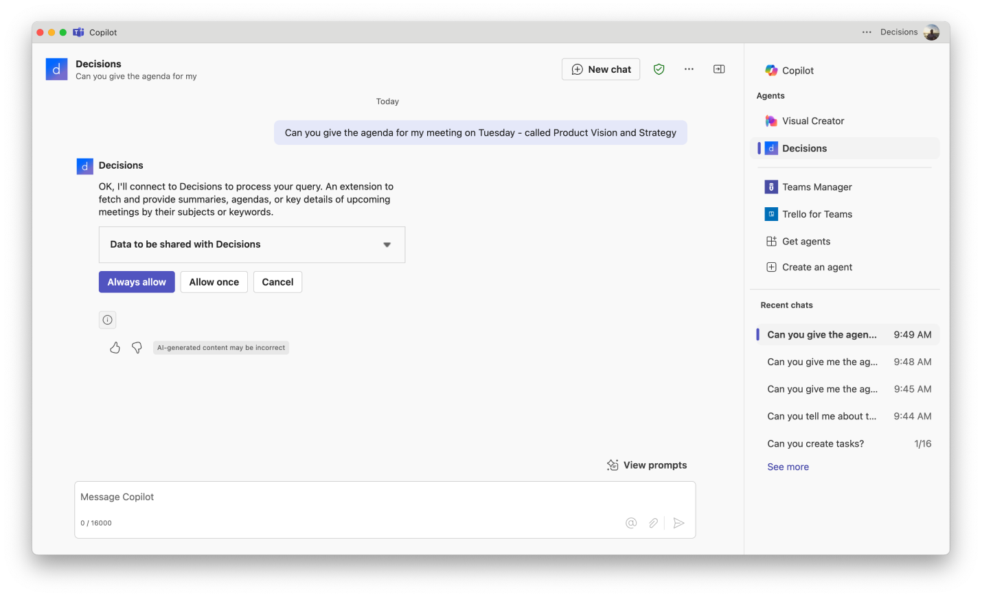Open Copilot in the side panel
This screenshot has height=597, width=982.
pyautogui.click(x=790, y=71)
